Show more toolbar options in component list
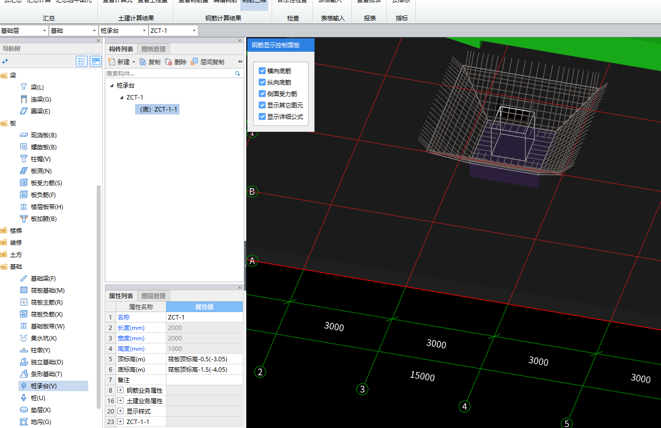661x428 pixels. (240, 62)
